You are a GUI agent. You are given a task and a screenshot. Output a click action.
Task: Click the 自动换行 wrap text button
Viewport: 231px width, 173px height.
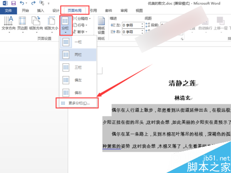coord(205,25)
